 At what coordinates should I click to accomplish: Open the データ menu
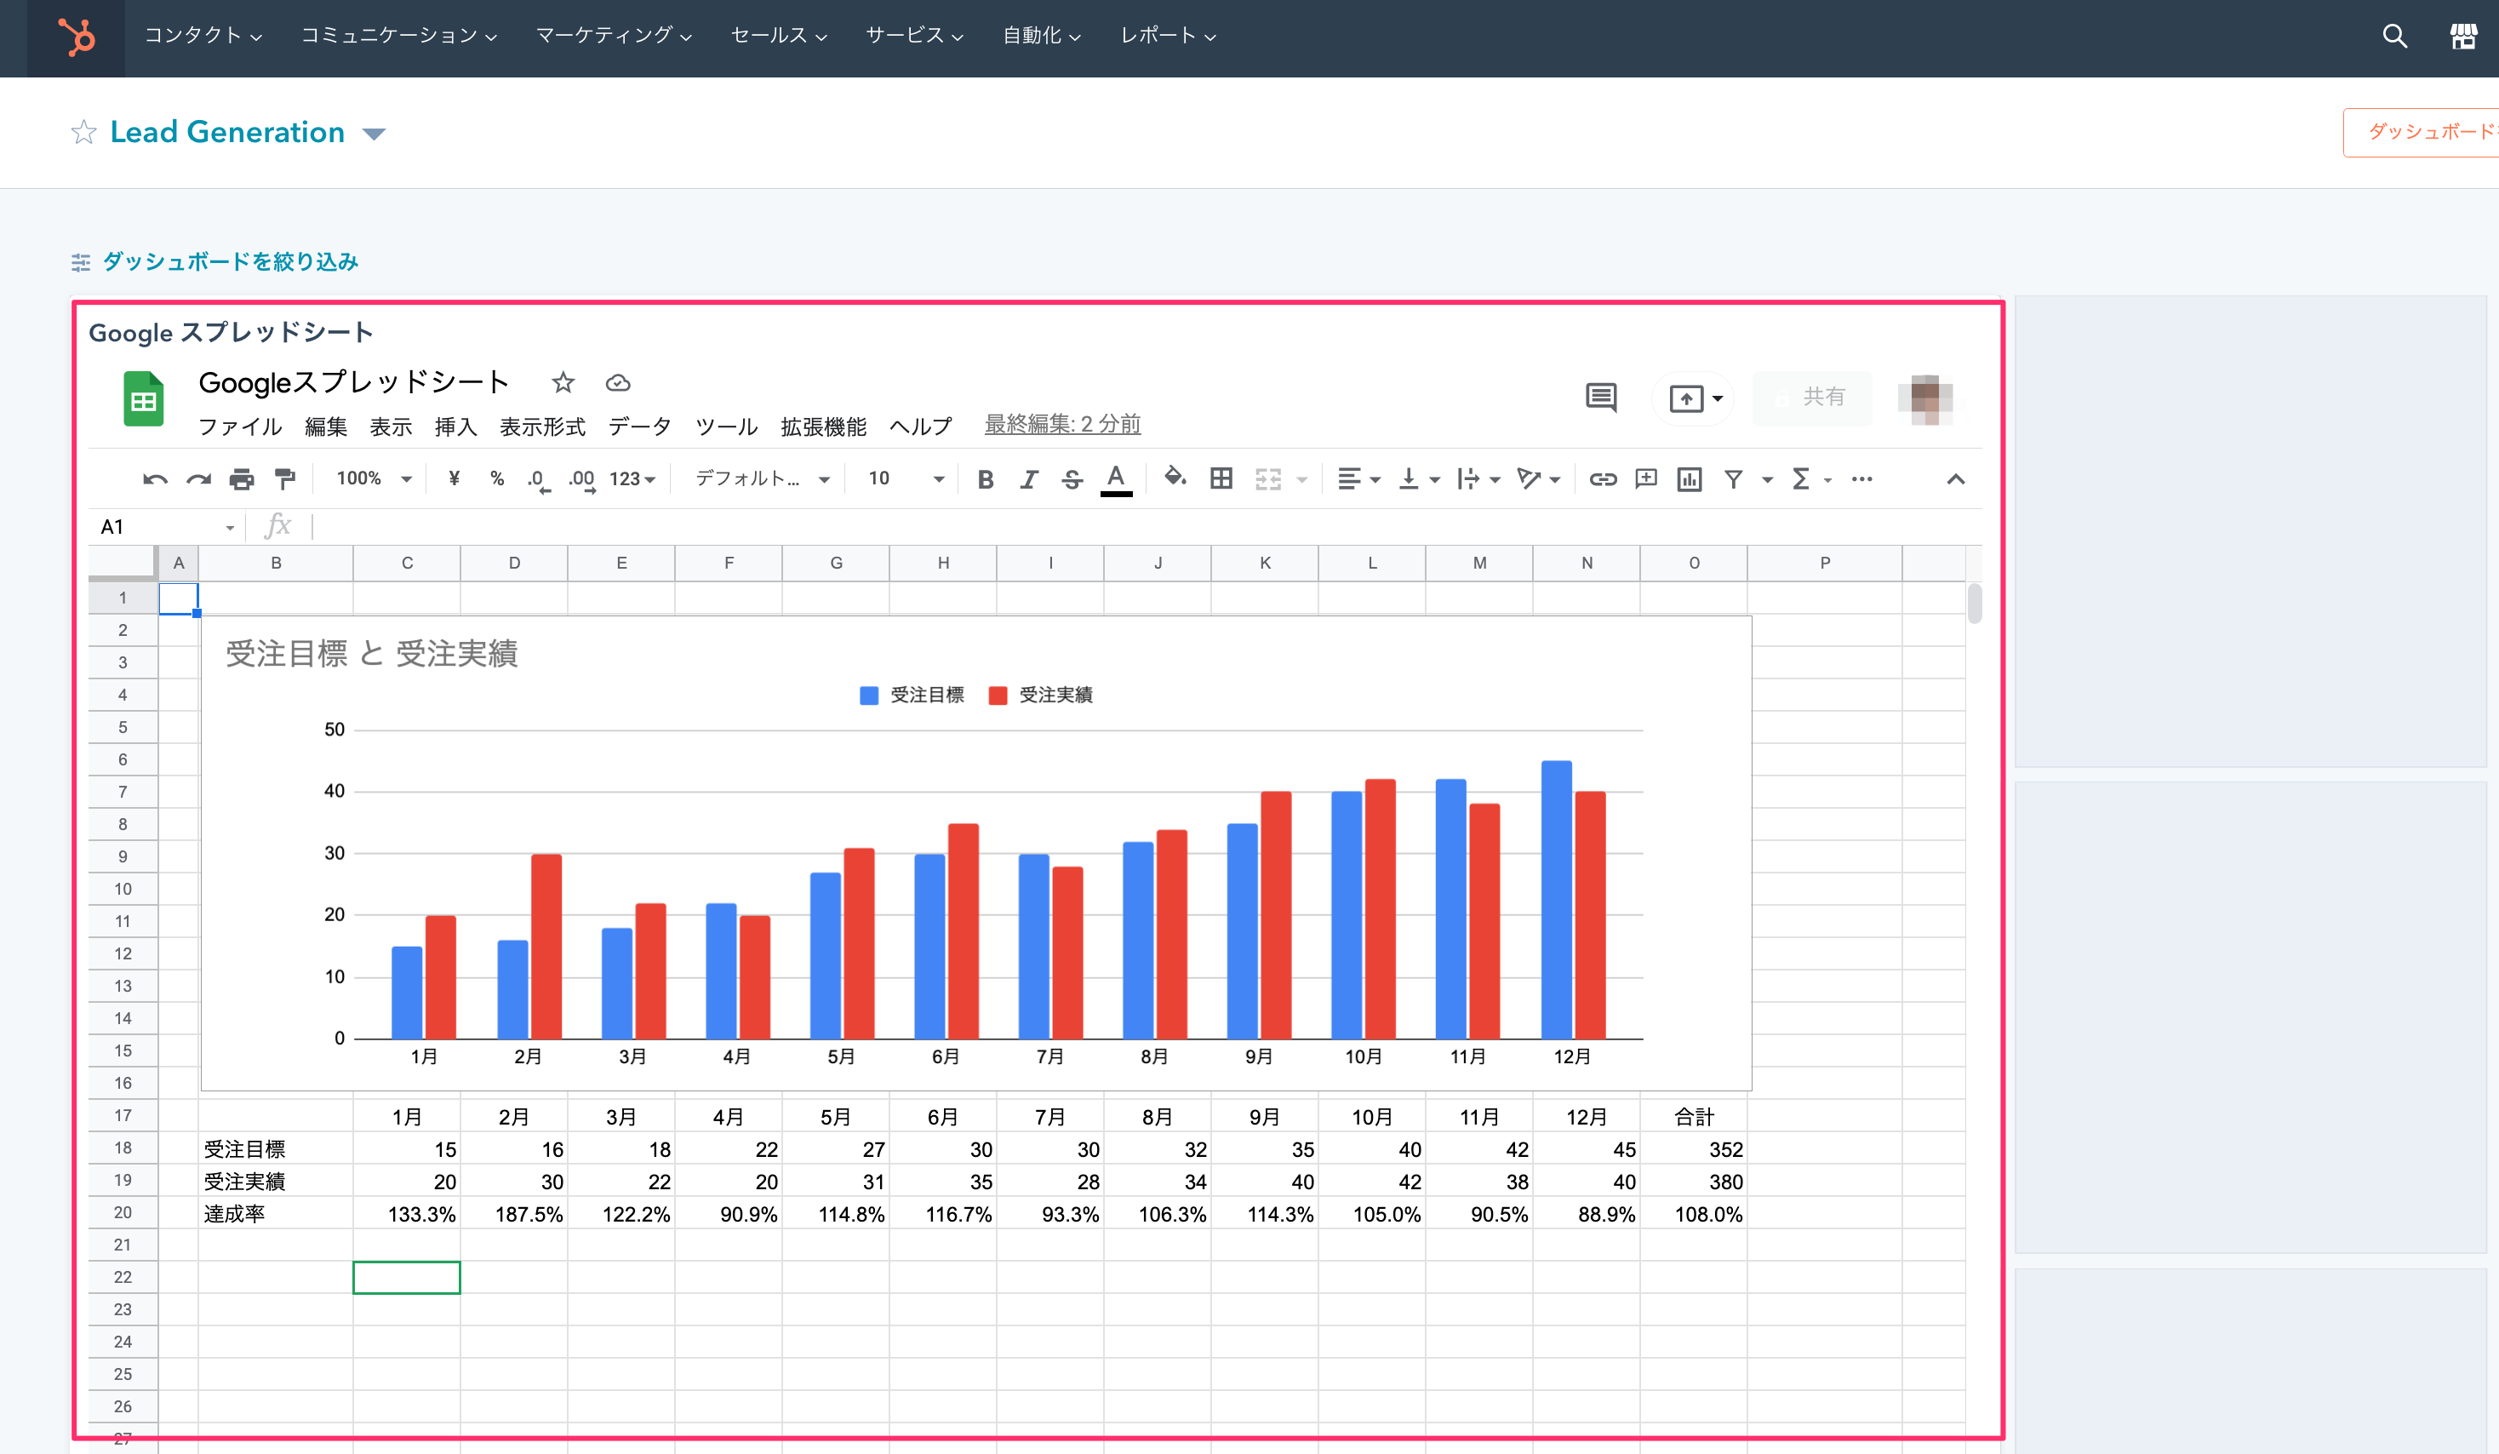click(639, 426)
